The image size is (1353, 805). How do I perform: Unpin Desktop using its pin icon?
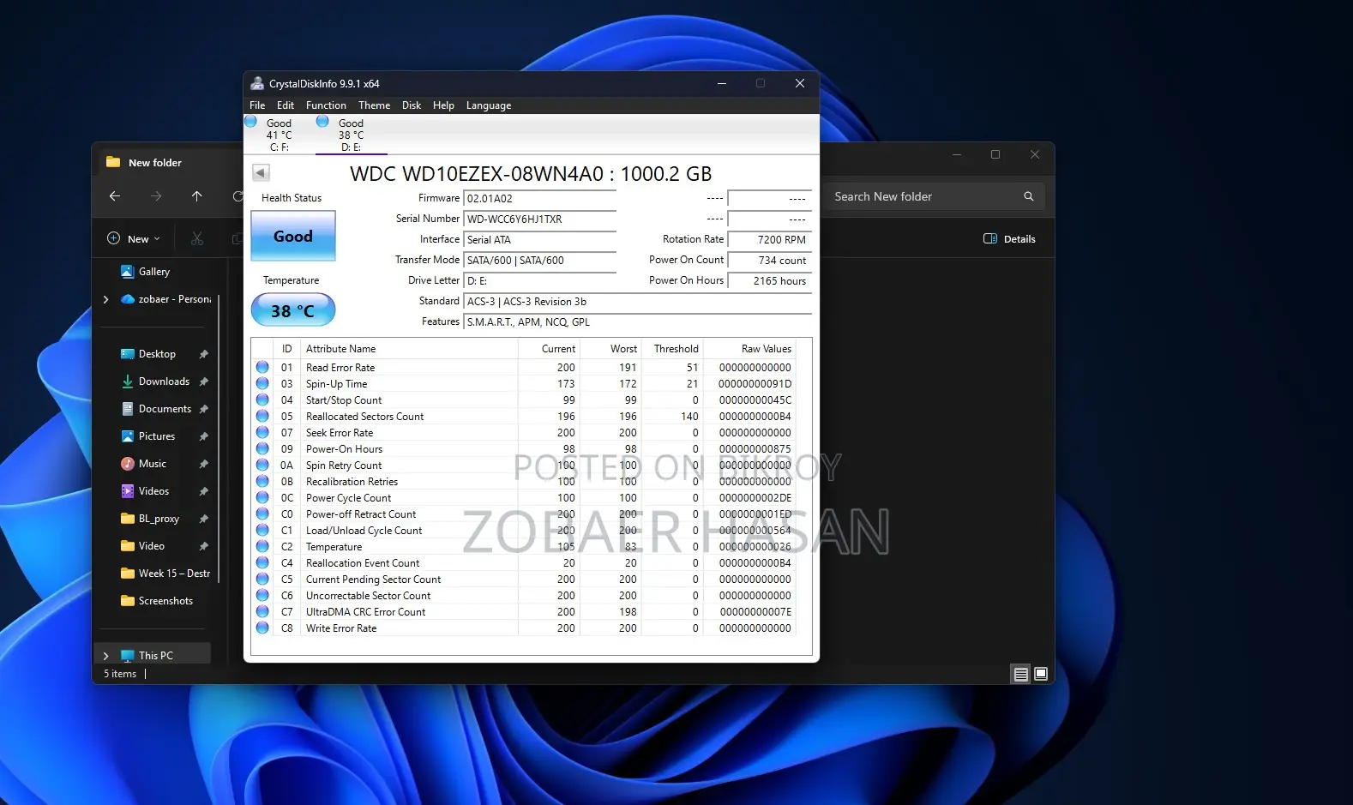[x=204, y=354]
